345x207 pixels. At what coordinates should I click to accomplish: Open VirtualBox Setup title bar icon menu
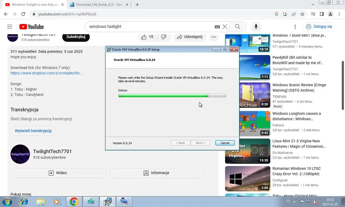pyautogui.click(x=109, y=50)
